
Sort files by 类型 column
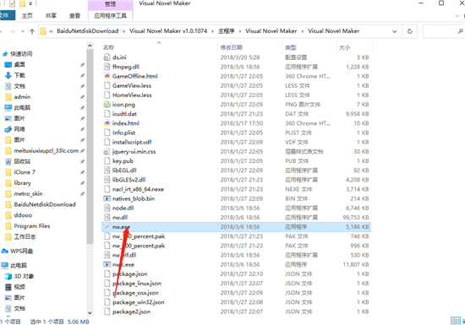(290, 47)
